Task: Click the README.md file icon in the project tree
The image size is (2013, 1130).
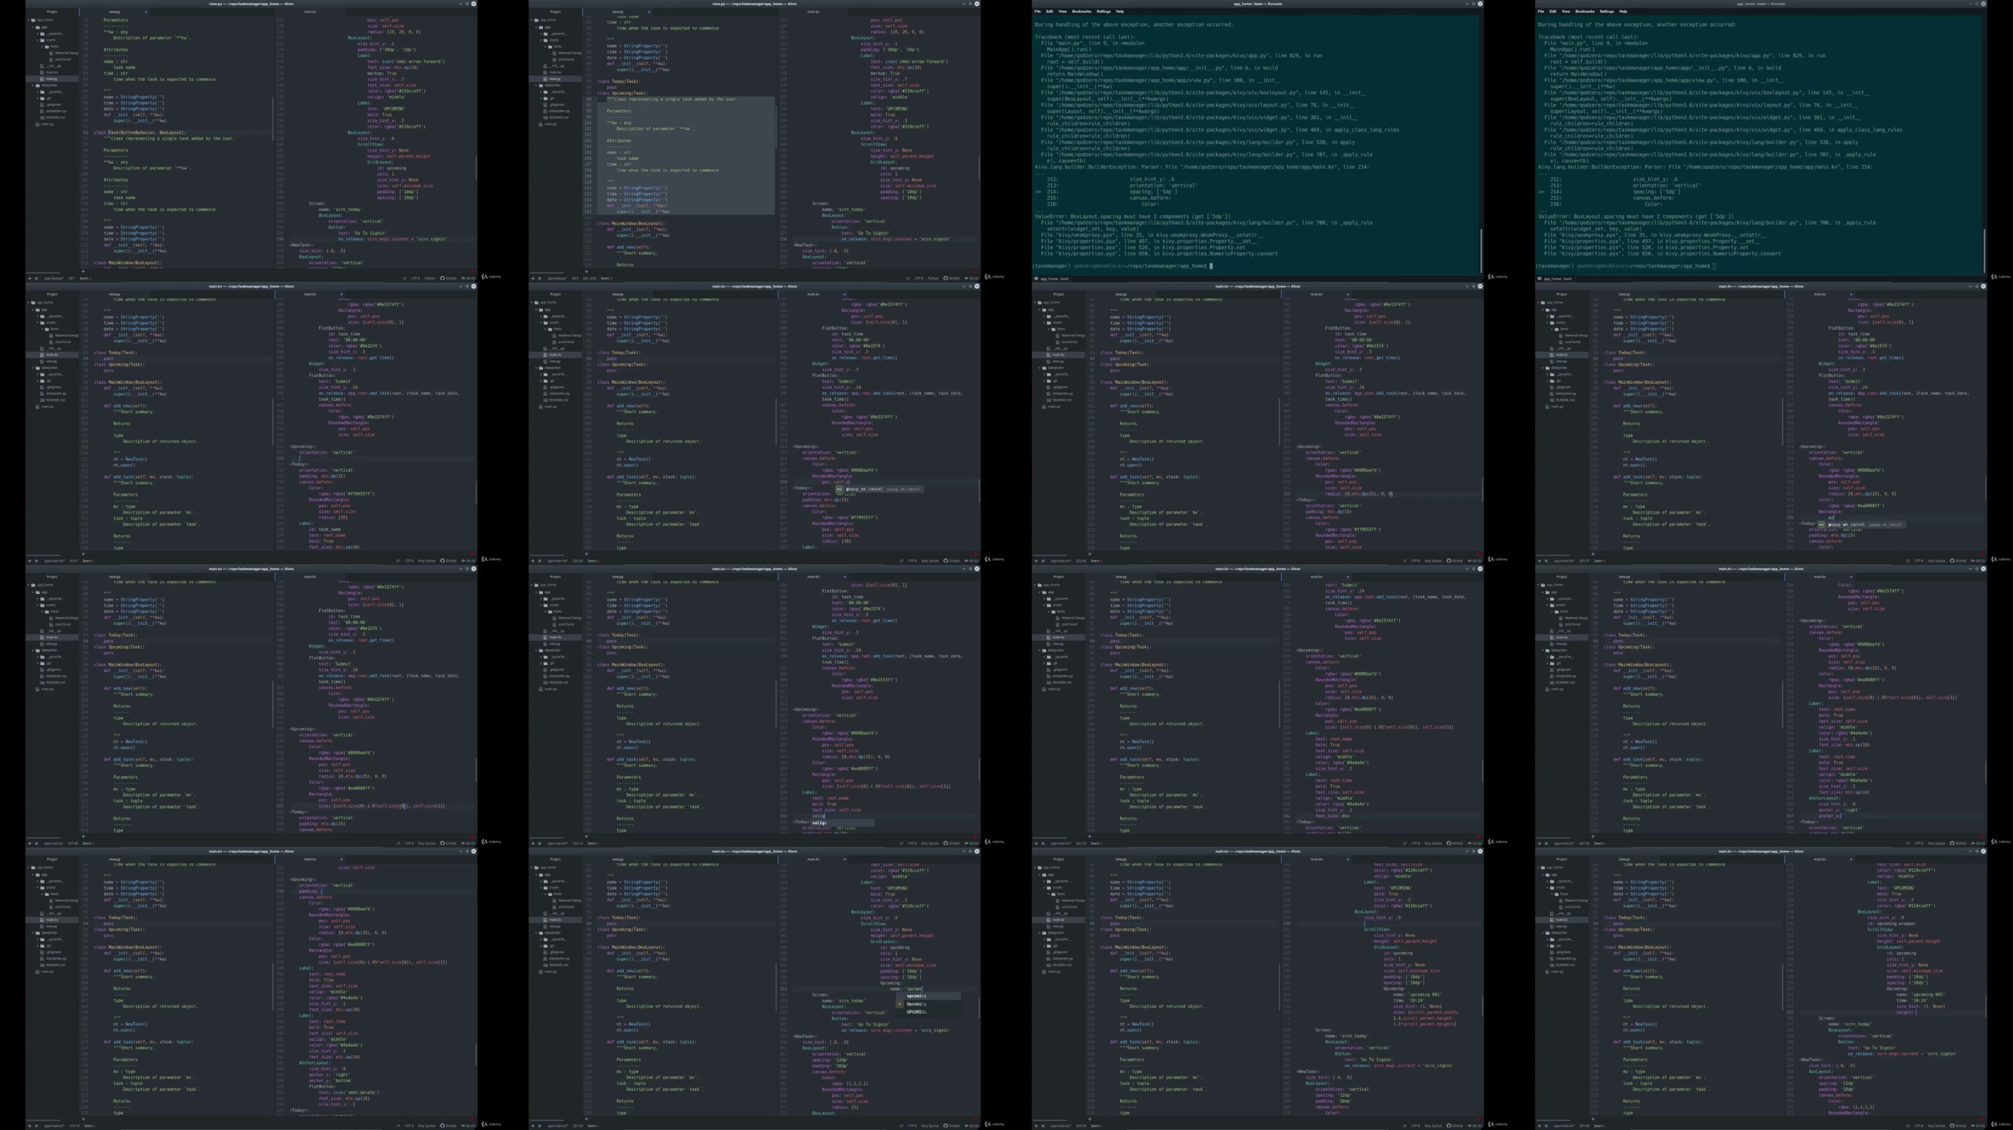Action: (43, 119)
